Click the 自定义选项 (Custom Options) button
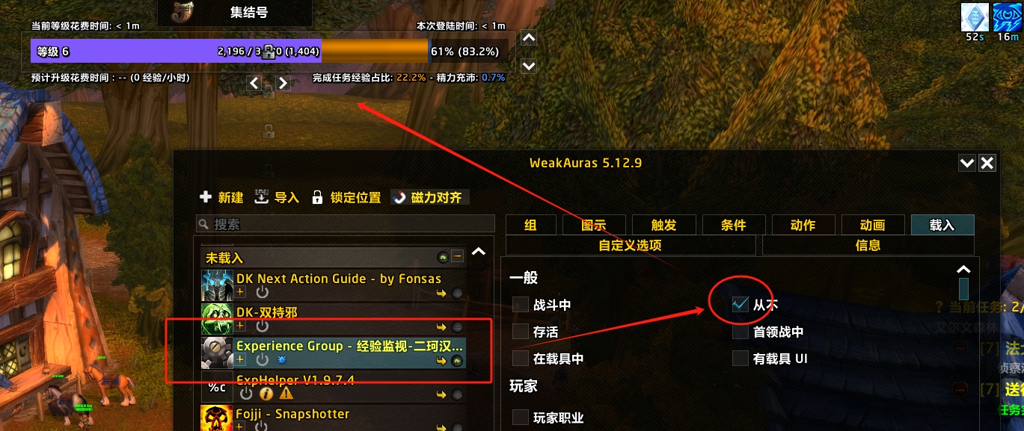Viewport: 1024px width, 431px height. (x=630, y=245)
